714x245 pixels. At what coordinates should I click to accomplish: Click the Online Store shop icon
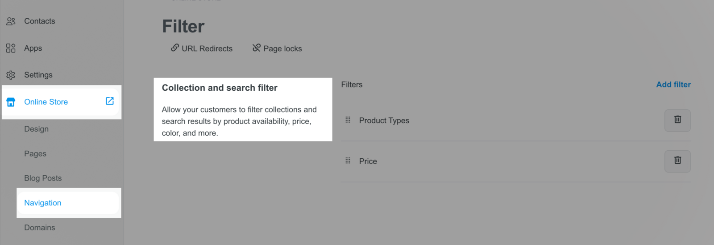pyautogui.click(x=11, y=102)
